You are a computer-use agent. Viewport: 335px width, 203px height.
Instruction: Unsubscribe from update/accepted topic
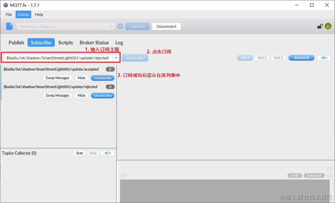[102, 78]
